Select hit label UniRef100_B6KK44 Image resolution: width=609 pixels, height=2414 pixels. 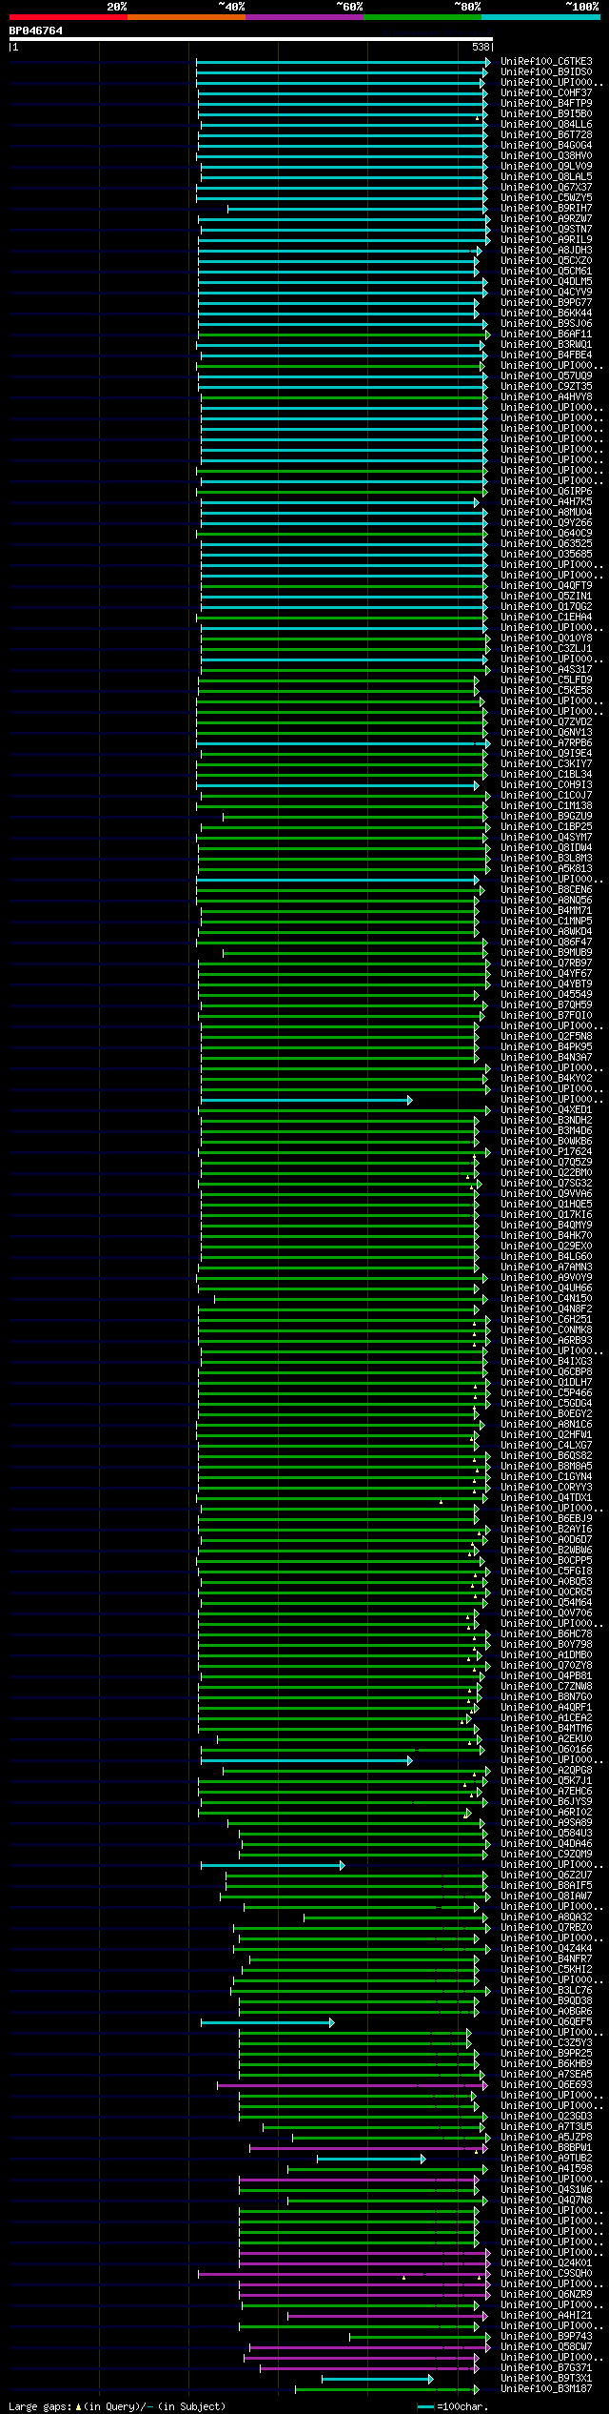pos(546,314)
